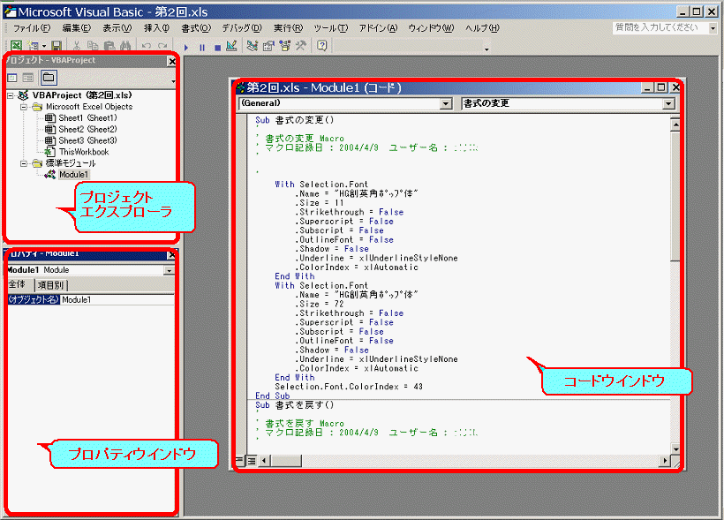Switch to the 全体 properties tab
The width and height of the screenshot is (724, 520).
[x=18, y=284]
